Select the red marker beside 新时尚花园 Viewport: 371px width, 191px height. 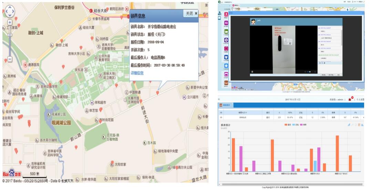[x=100, y=121]
